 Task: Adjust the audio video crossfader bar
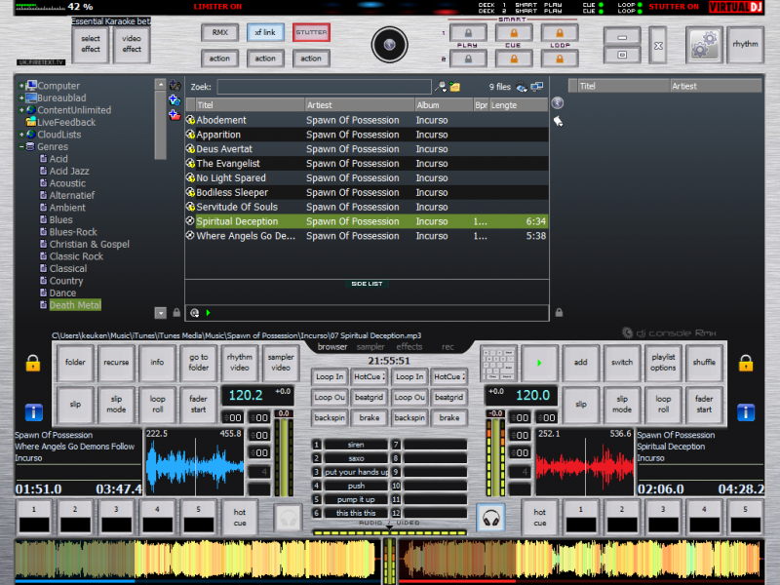click(389, 532)
